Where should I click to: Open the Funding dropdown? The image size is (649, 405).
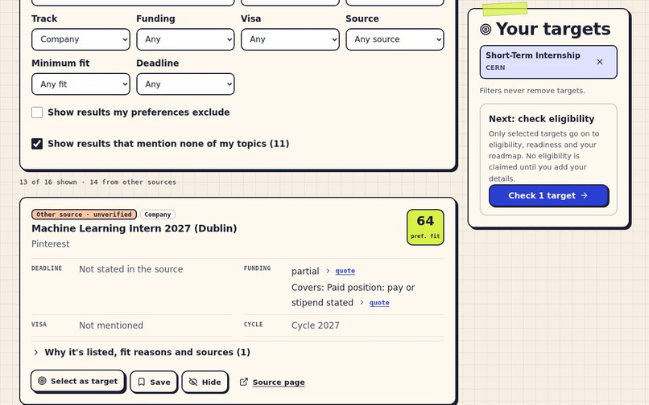[x=185, y=39]
